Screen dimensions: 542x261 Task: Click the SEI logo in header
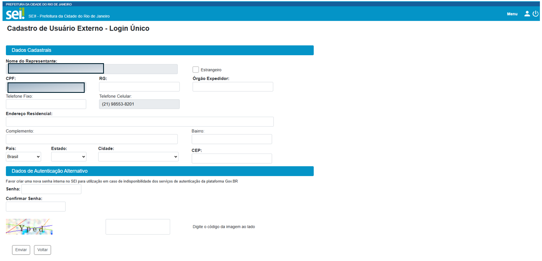click(15, 13)
